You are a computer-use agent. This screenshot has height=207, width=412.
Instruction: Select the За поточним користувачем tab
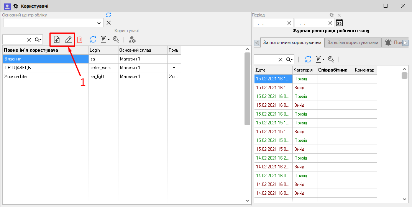click(292, 42)
